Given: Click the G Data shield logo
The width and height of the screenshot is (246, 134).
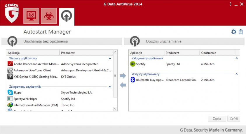Looking at the screenshot, I should pyautogui.click(x=12, y=13).
